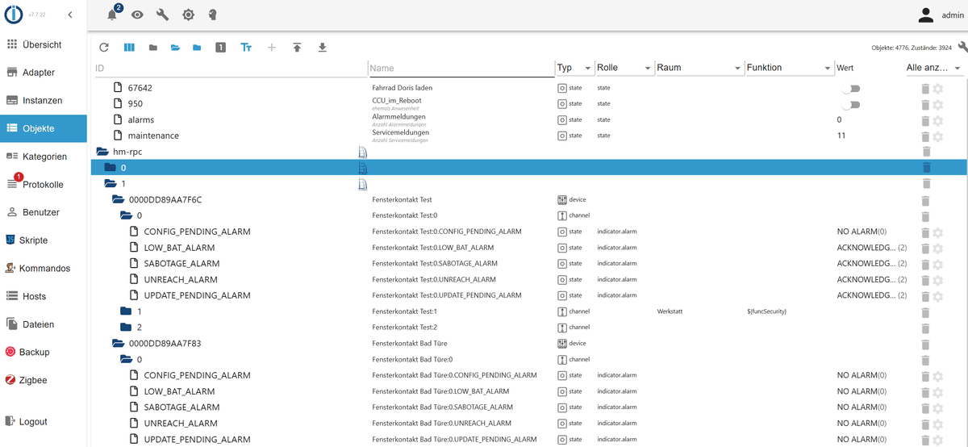Focus the ID filter field
Screen dimensions: 968x447
click(230, 68)
